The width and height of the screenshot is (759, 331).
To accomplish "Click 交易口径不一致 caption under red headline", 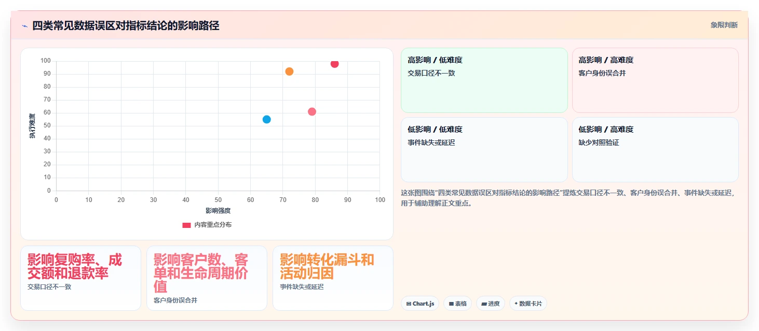I will 49,286.
